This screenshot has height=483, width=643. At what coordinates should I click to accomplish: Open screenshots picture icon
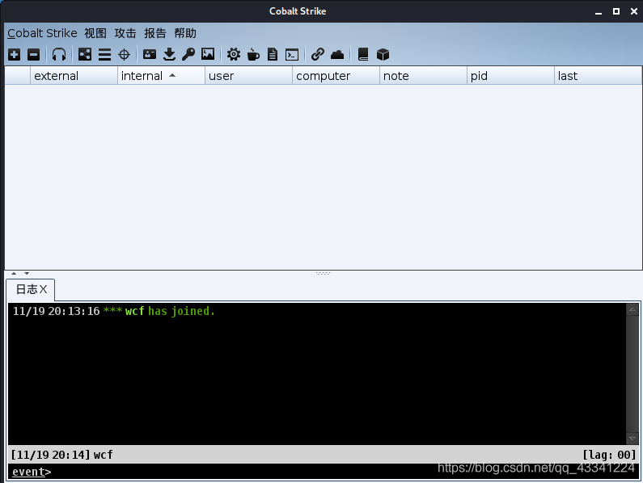pyautogui.click(x=208, y=54)
